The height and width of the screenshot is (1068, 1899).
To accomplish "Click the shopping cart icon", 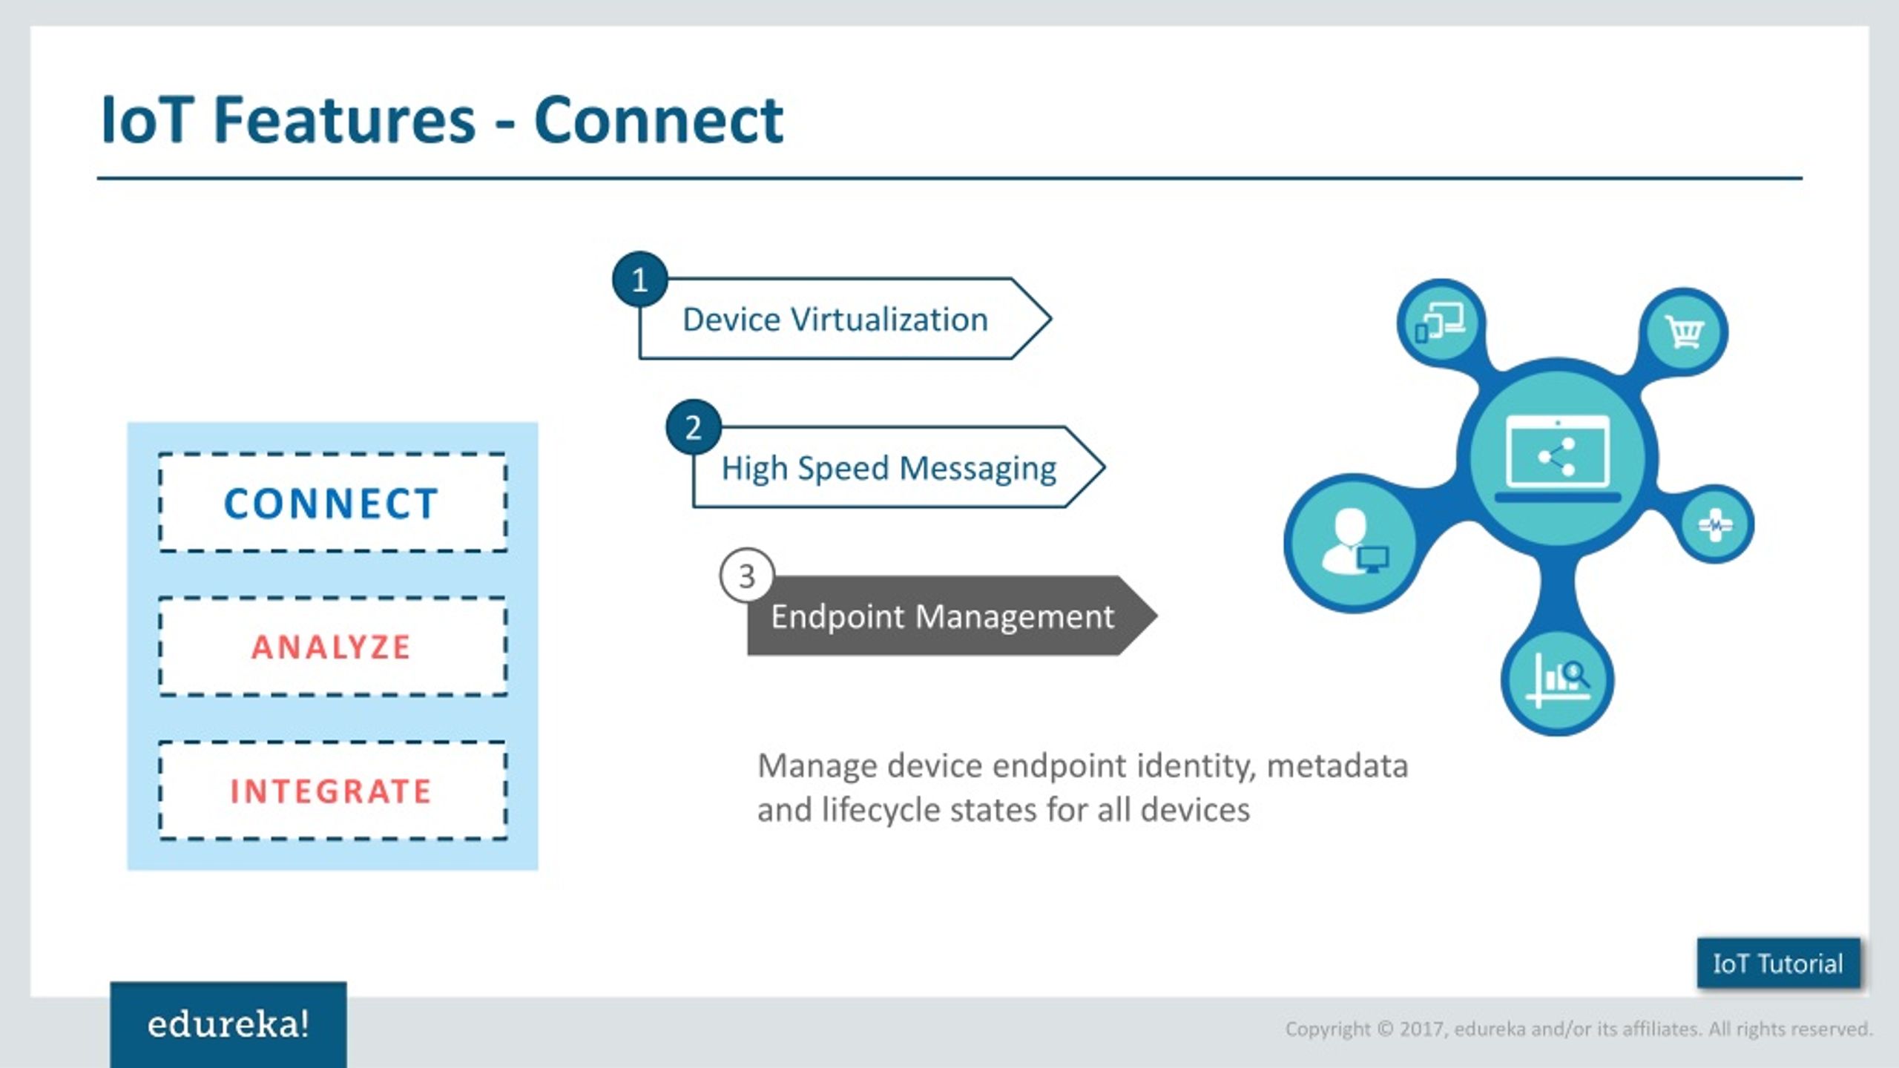I will 1682,329.
